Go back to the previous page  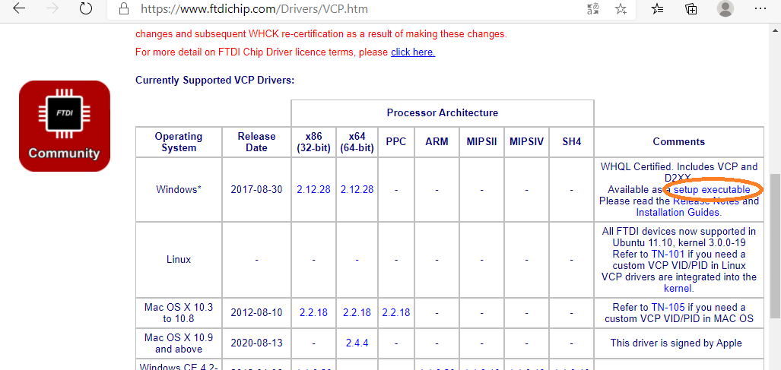pyautogui.click(x=19, y=8)
